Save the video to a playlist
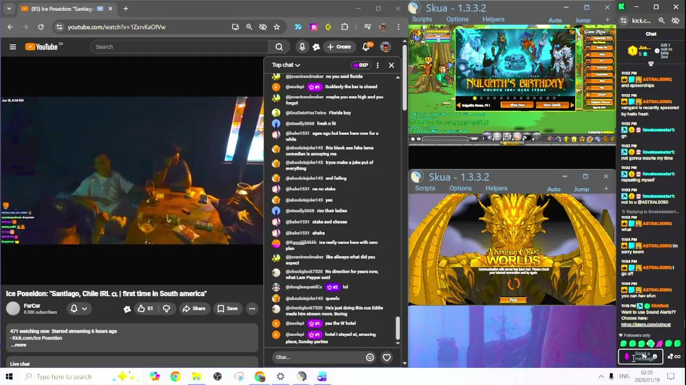This screenshot has height=385, width=686. (227, 309)
